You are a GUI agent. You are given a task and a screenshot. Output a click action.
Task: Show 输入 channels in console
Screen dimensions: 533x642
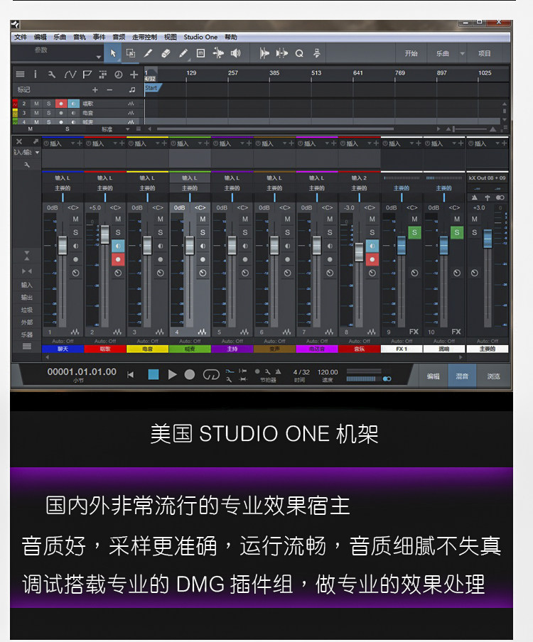[x=26, y=285]
